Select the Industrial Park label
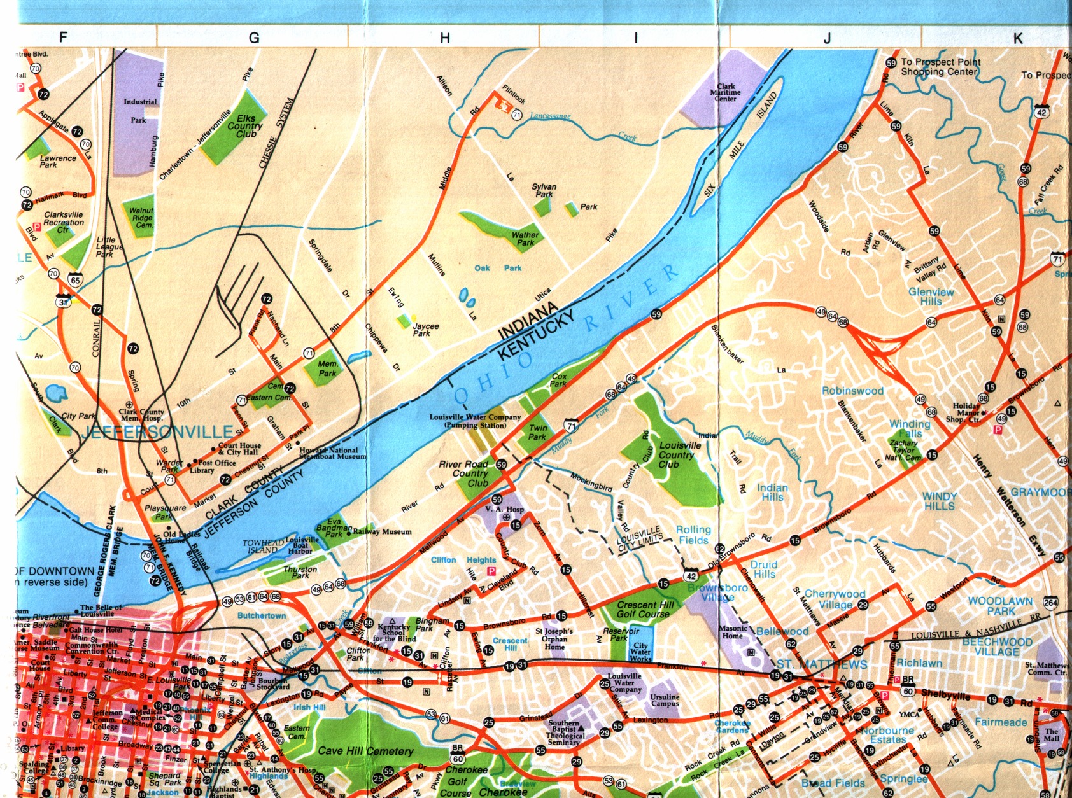Image resolution: width=1072 pixels, height=798 pixels. point(139,111)
